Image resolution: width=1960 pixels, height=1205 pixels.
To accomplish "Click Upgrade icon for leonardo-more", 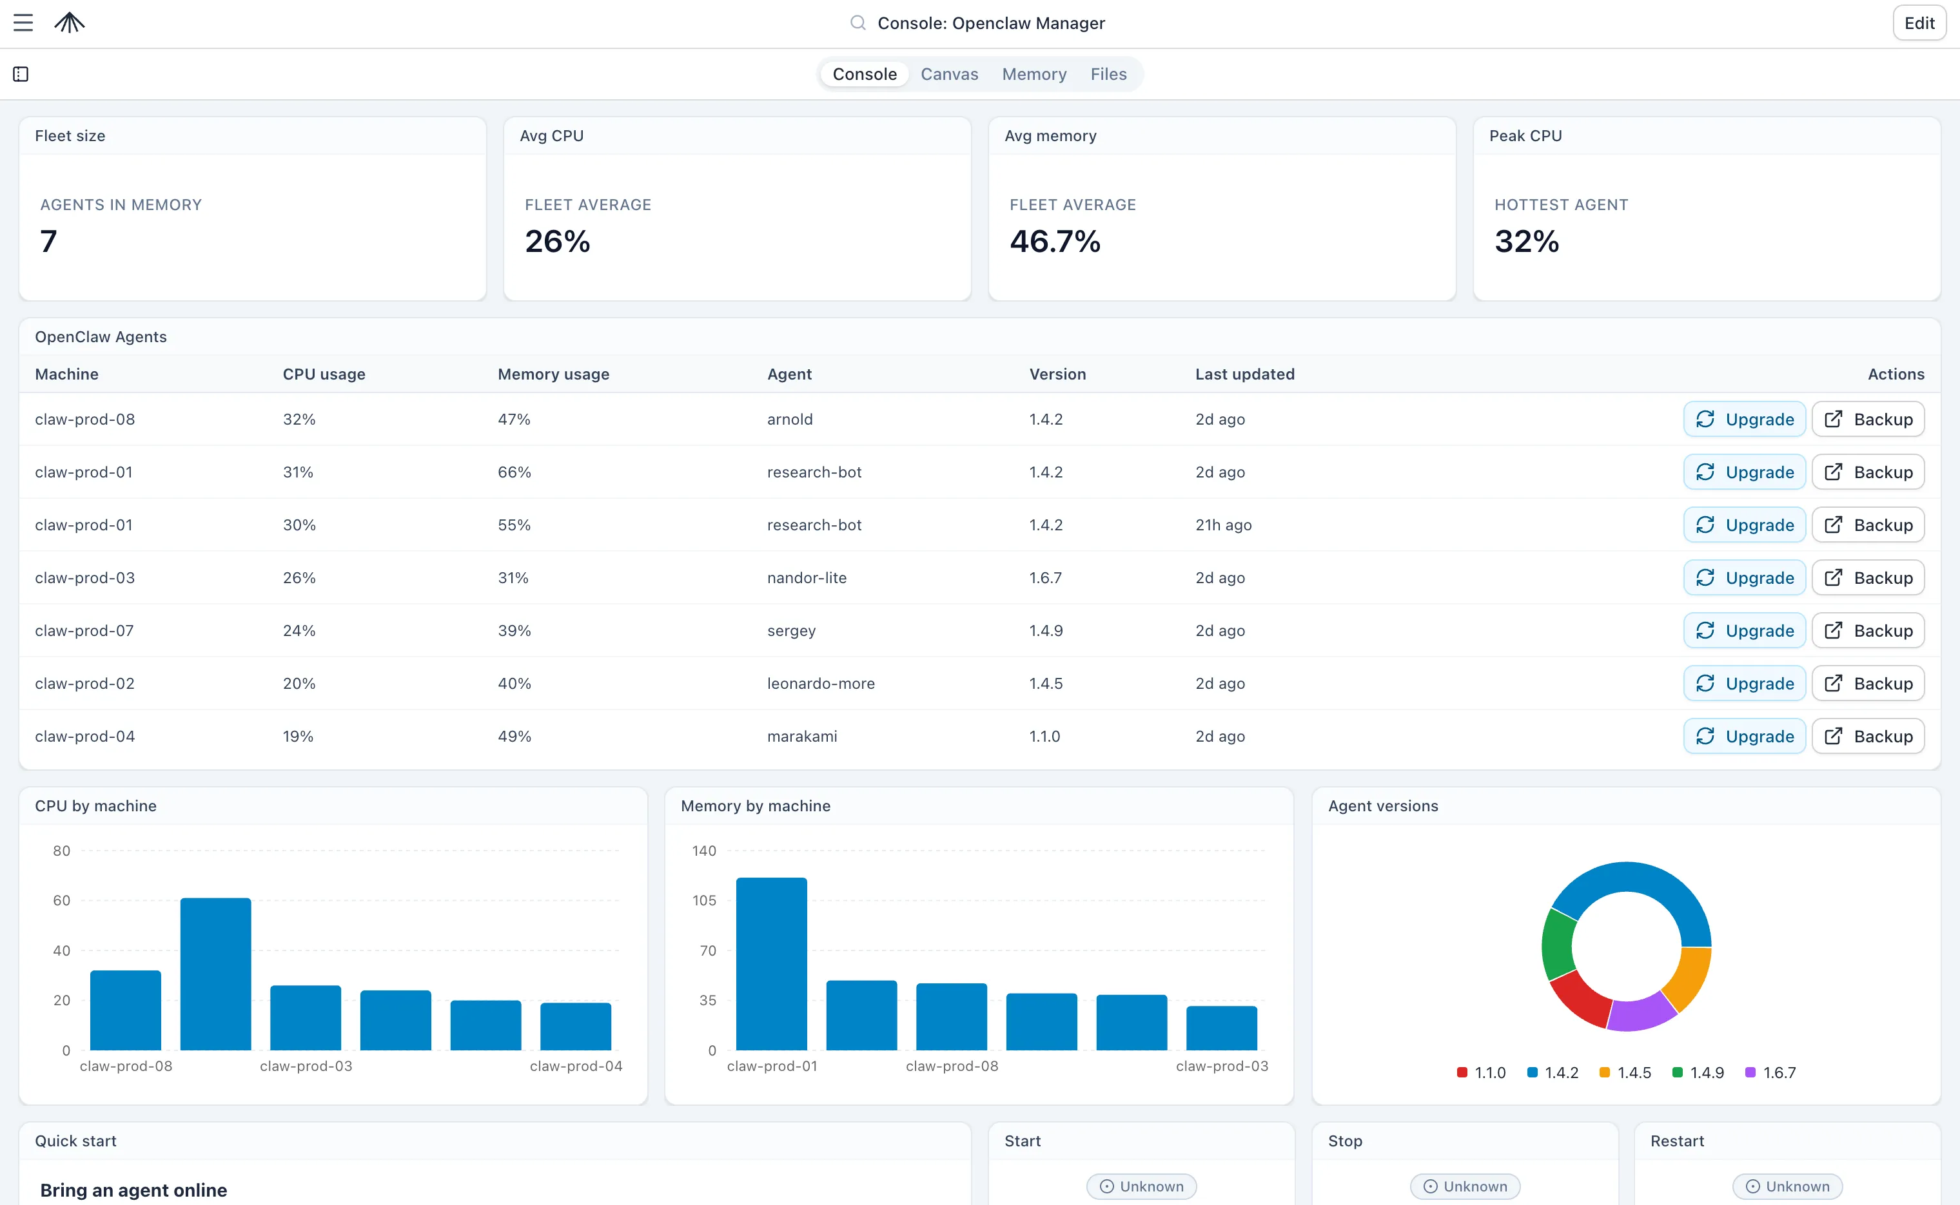I will (1705, 683).
